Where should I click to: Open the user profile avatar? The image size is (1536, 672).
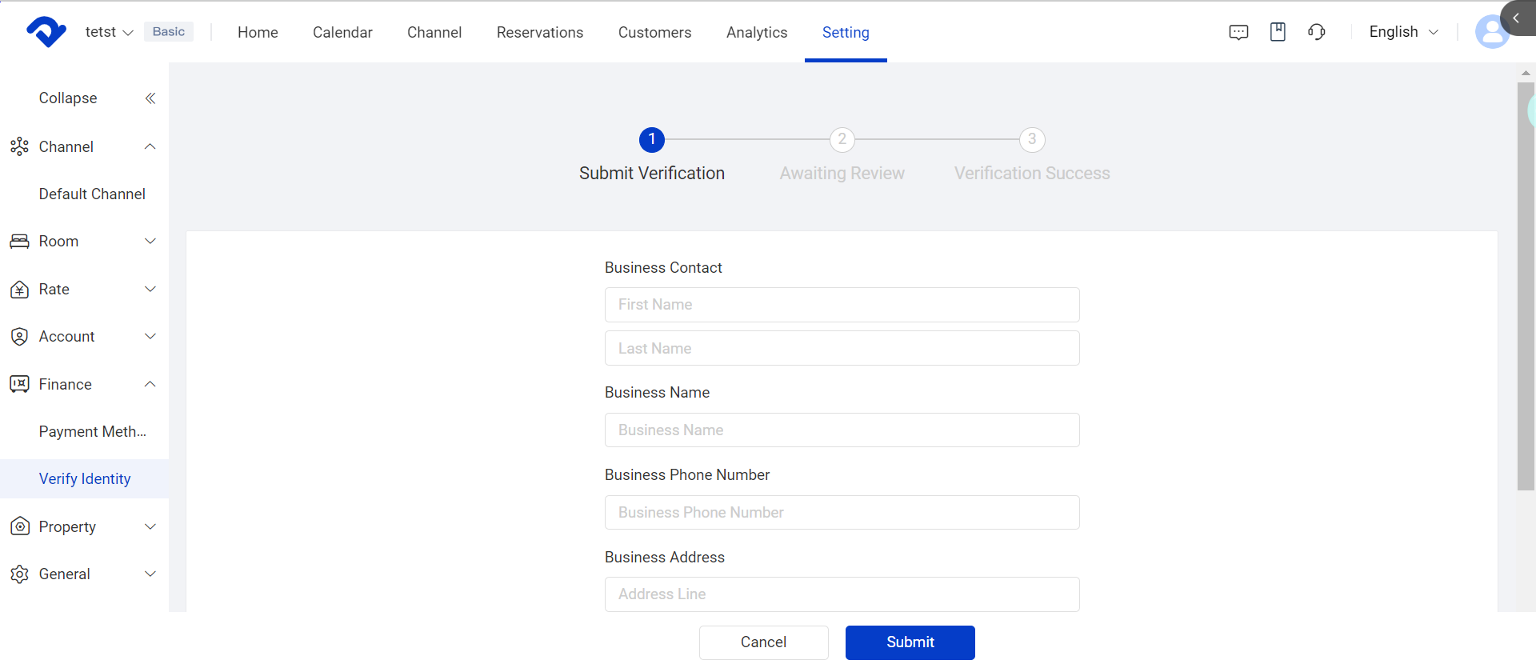1490,32
